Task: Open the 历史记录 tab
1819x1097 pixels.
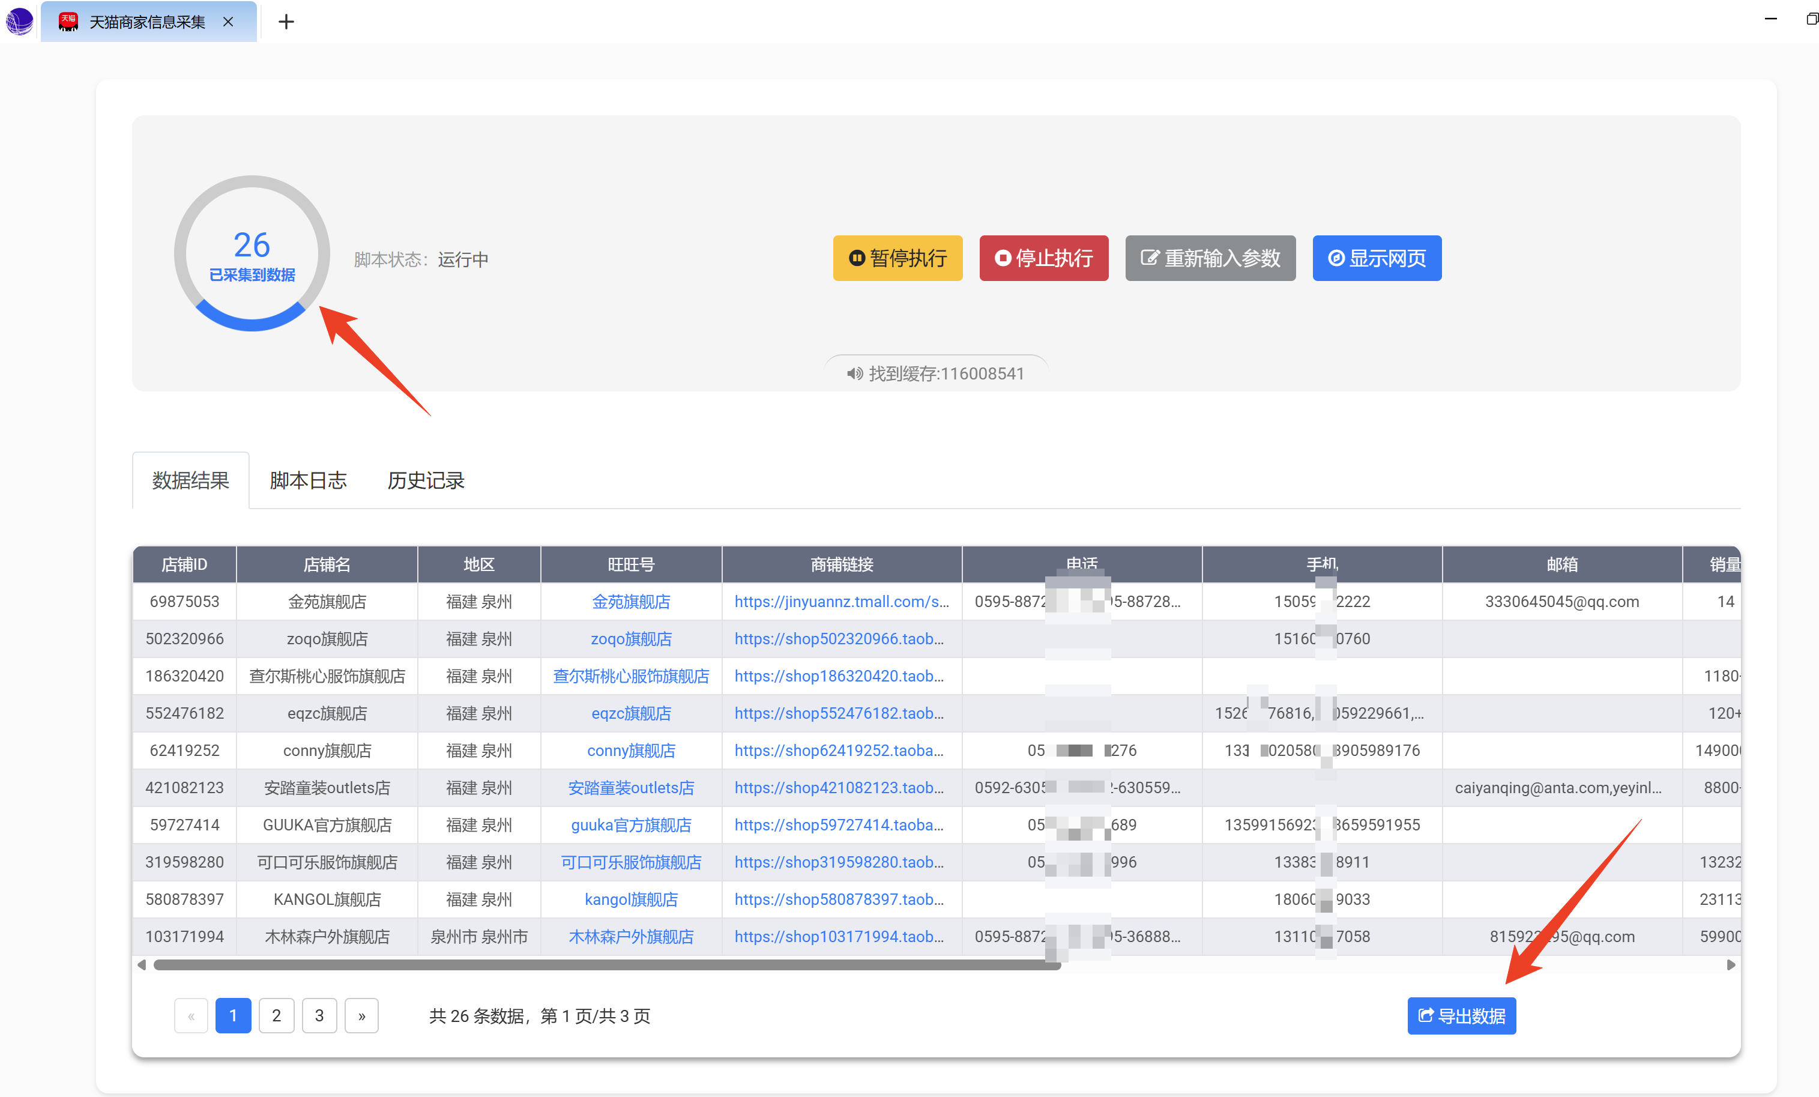Action: coord(426,480)
